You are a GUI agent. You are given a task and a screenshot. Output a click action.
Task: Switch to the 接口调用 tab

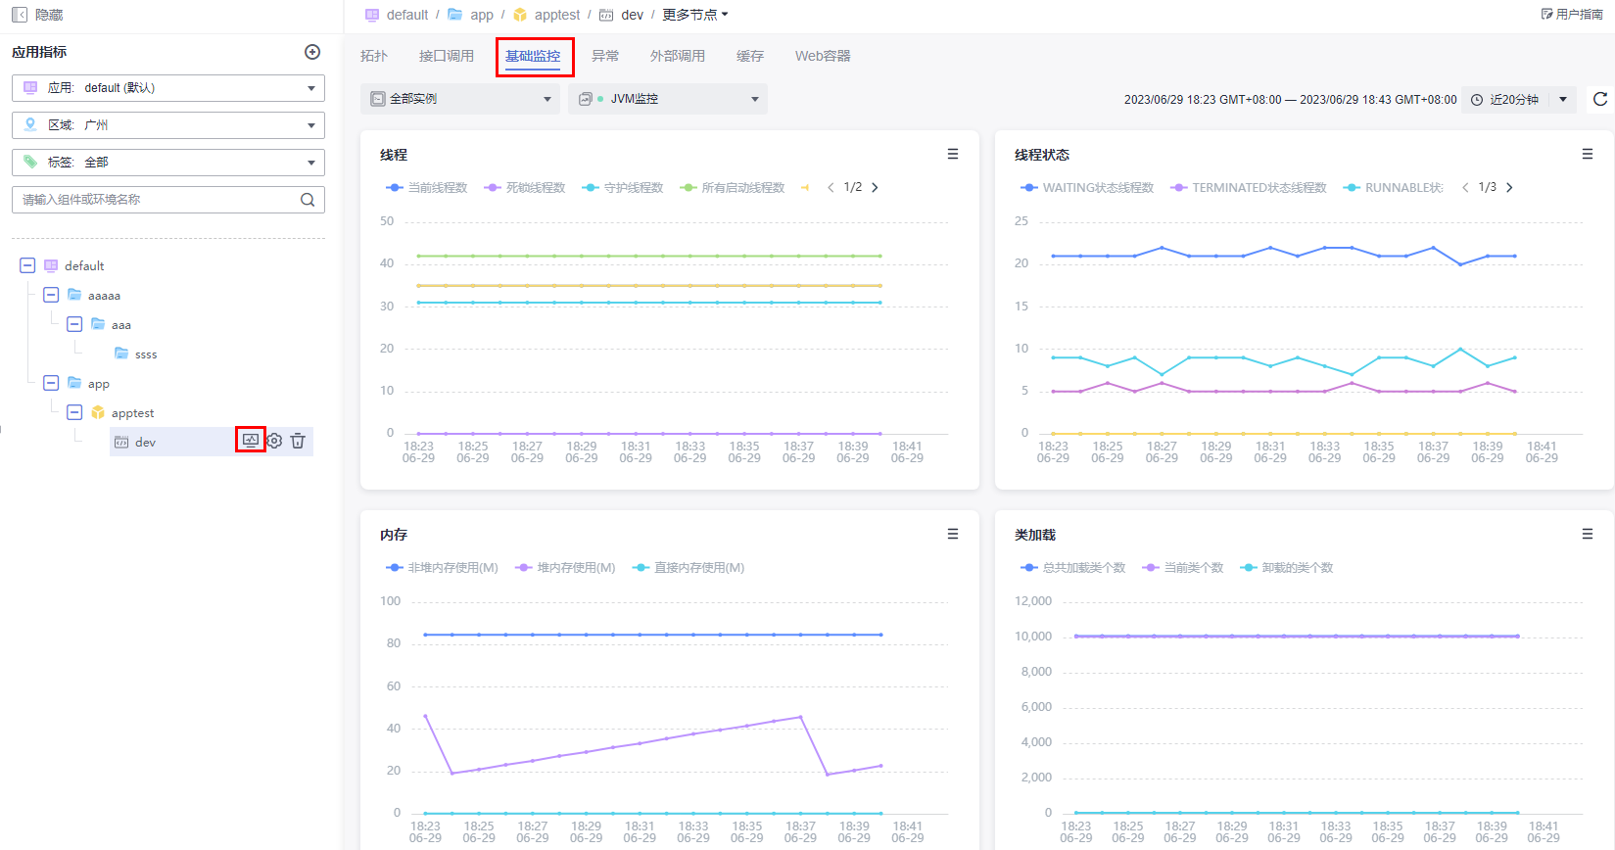point(446,56)
